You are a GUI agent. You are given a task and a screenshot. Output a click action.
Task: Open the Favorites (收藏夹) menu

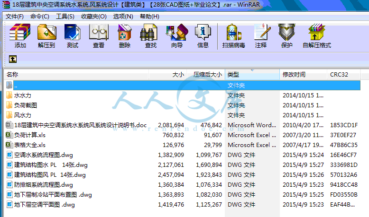(93, 17)
